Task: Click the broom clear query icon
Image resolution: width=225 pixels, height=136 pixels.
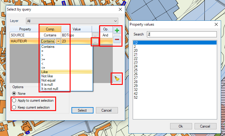Action: click(x=116, y=79)
